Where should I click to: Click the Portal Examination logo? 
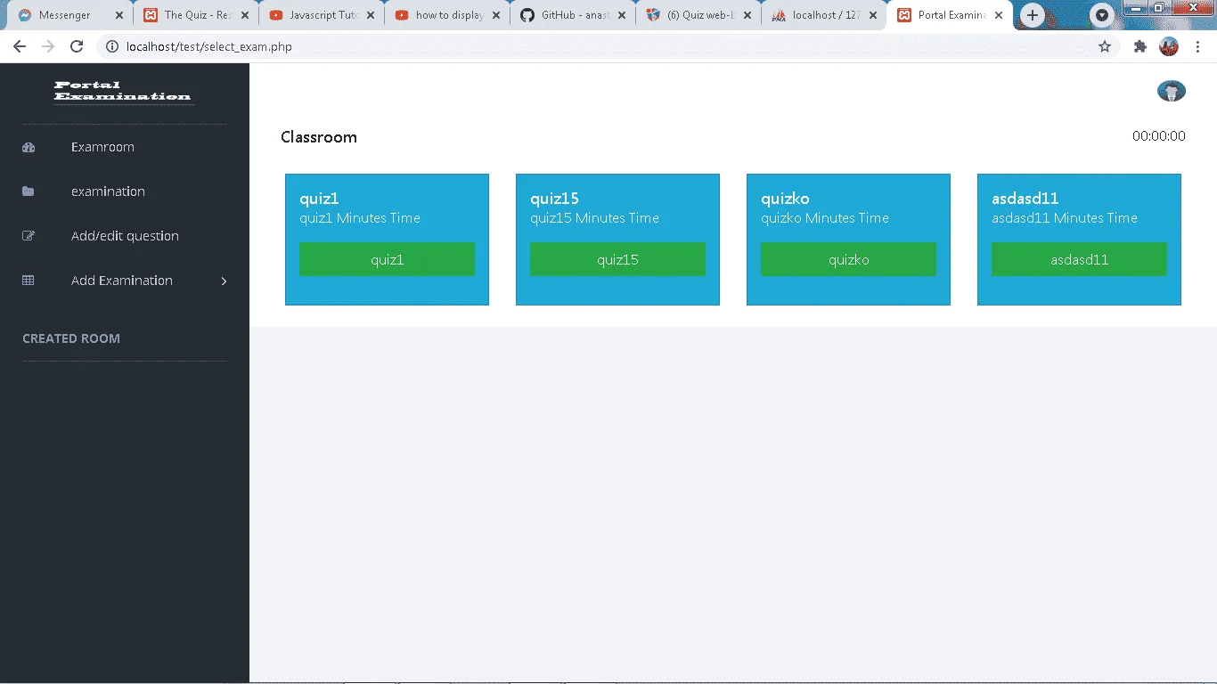click(x=123, y=91)
